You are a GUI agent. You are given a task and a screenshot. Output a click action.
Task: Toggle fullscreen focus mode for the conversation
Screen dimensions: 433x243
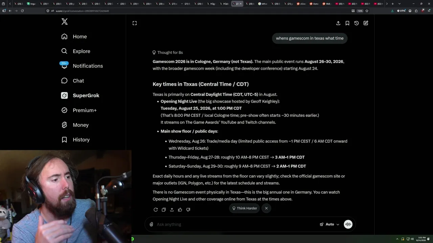pos(135,23)
